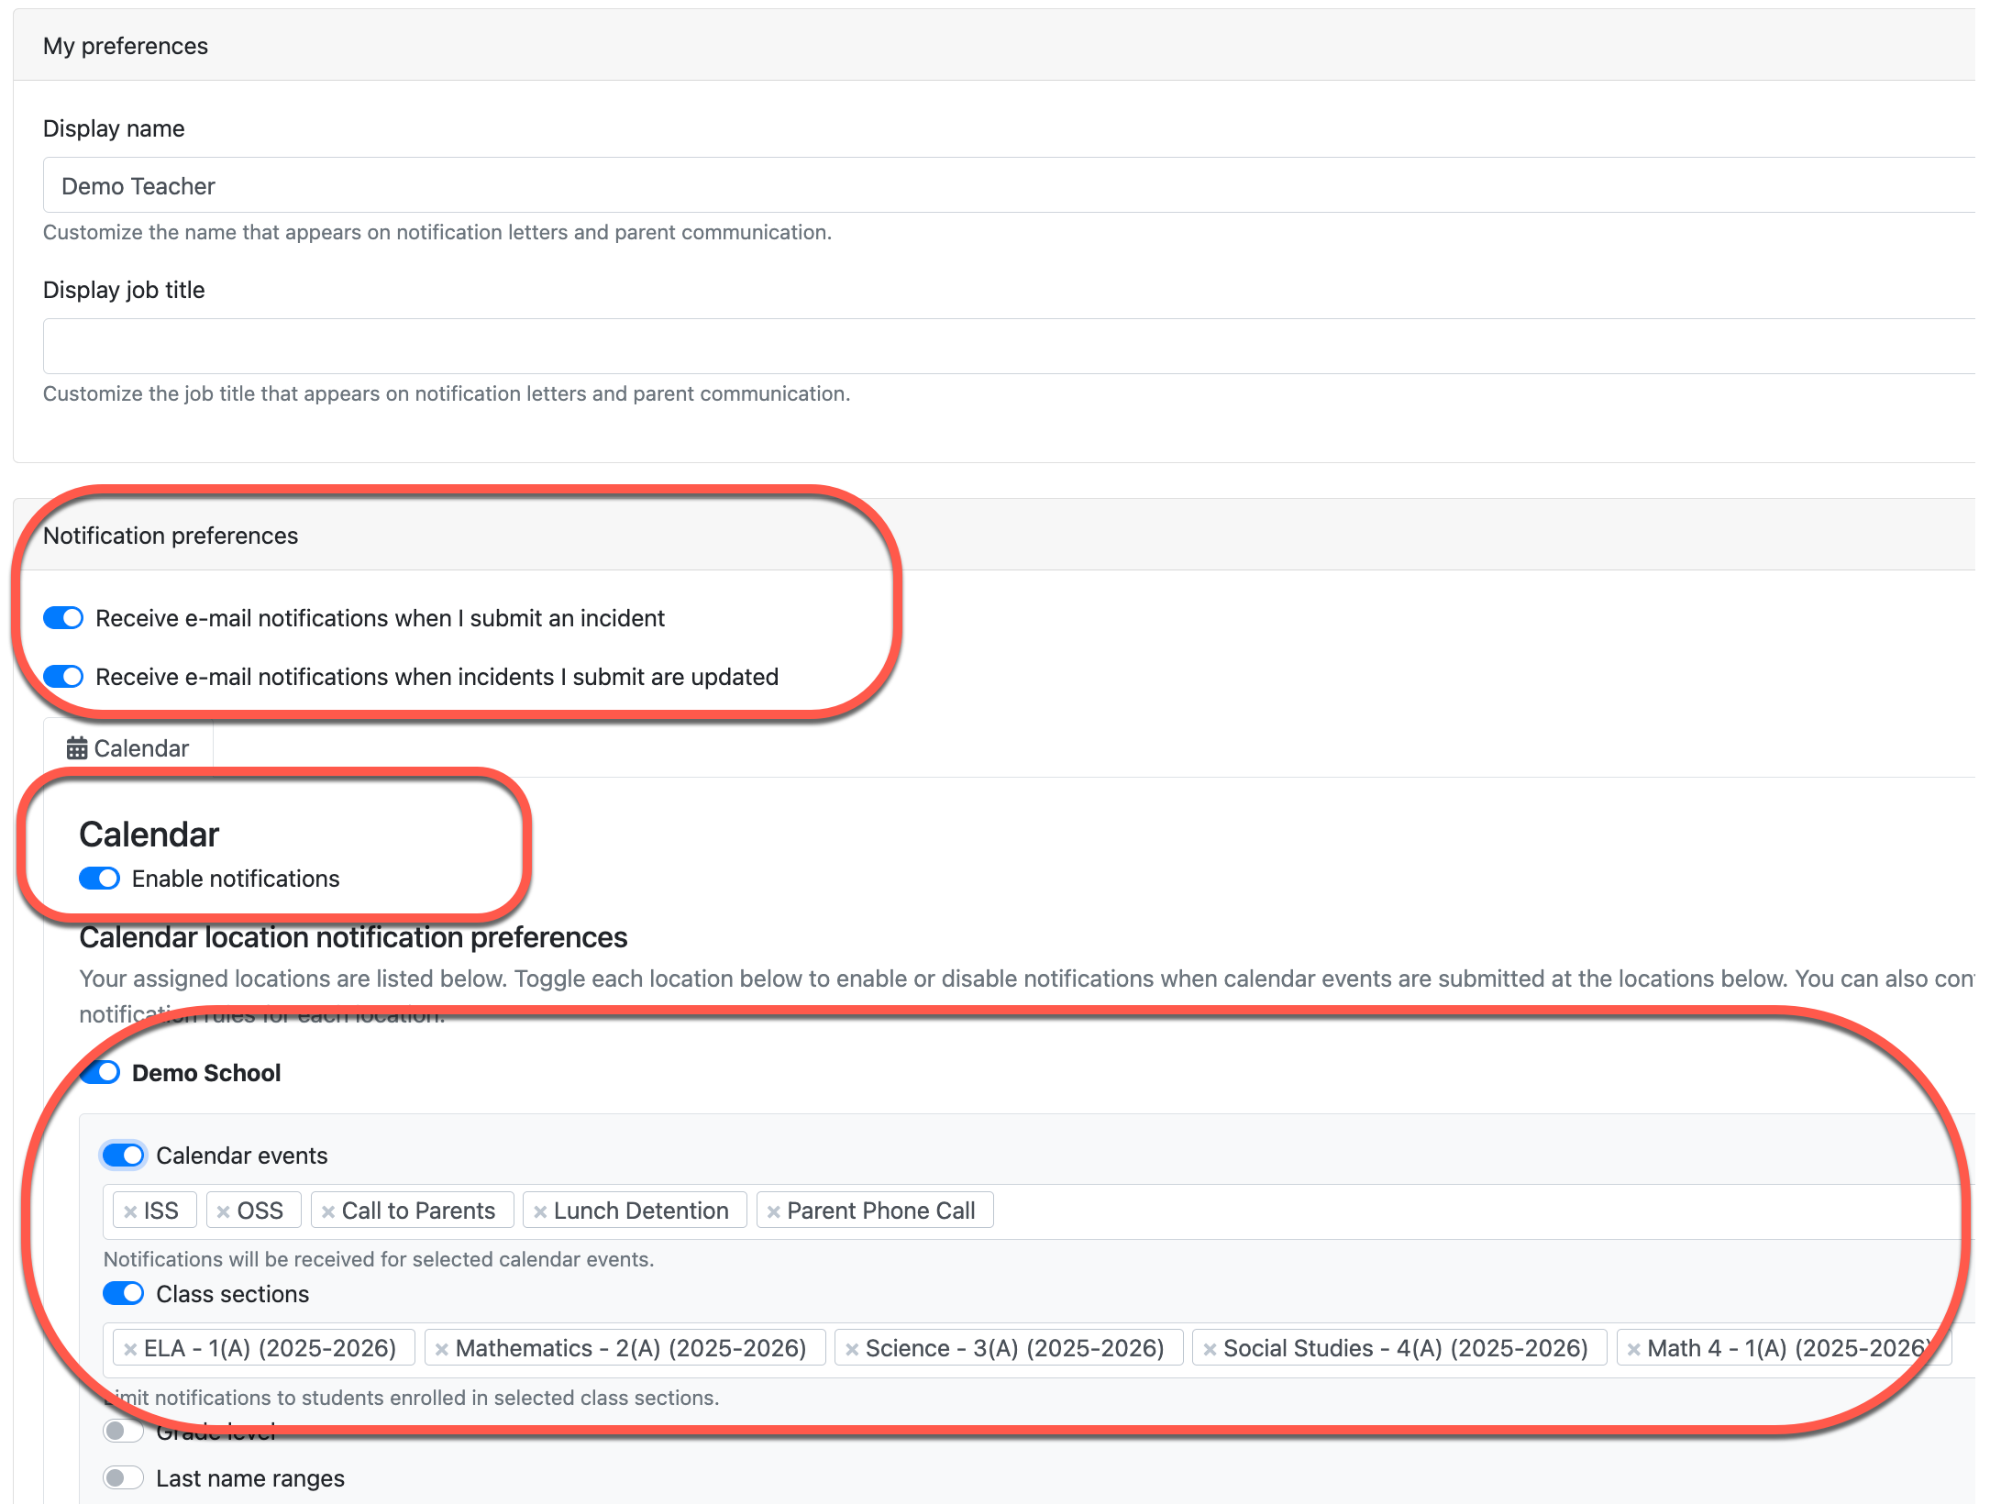Screen dimensions: 1990x1504
Task: Remove Mathematics - 2(A) section tag
Action: click(441, 1349)
